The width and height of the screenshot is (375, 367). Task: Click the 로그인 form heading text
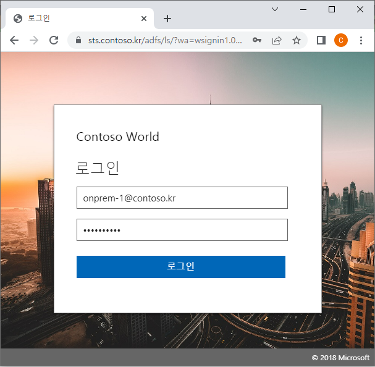coord(98,168)
